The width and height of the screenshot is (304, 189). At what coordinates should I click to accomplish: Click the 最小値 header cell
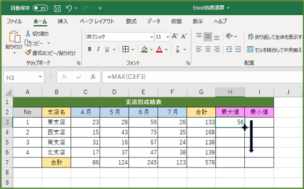259,112
